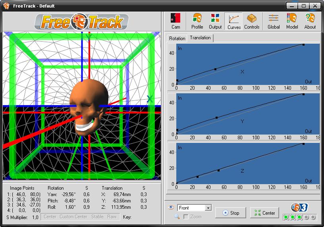Open the Controls panel
Screen dimensions: 324x227
pos(252,21)
